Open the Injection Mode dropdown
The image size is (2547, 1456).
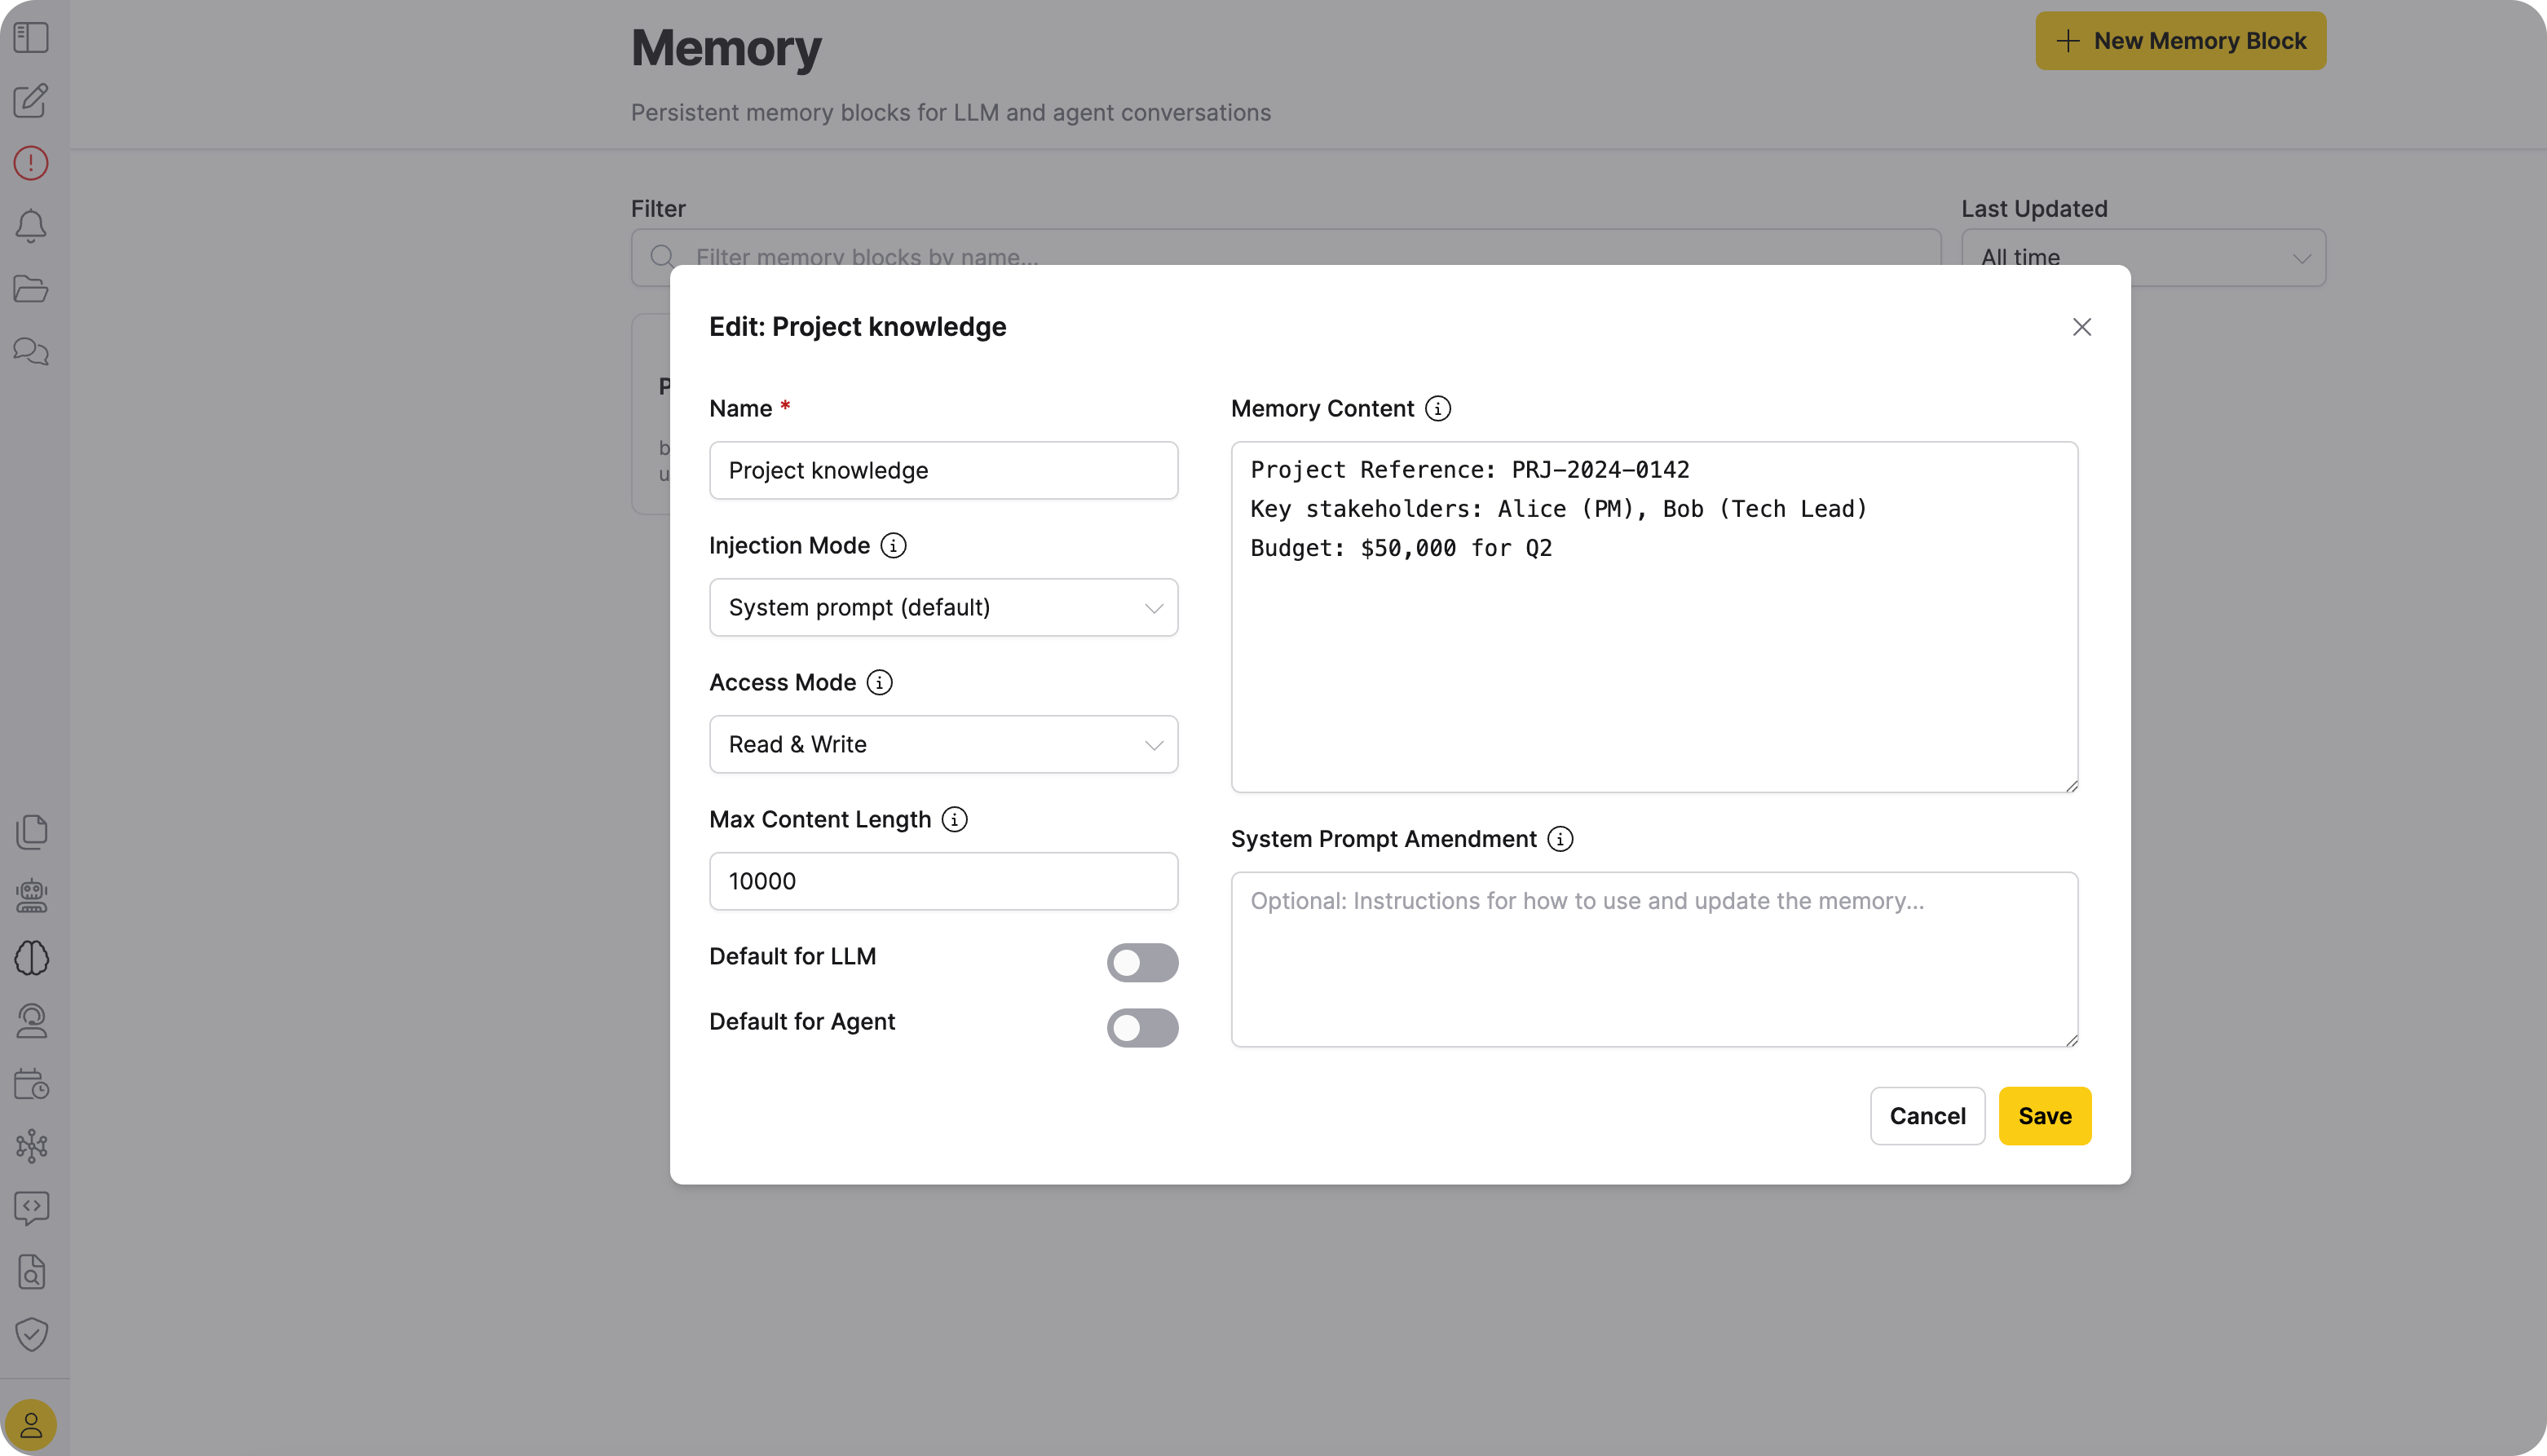943,608
